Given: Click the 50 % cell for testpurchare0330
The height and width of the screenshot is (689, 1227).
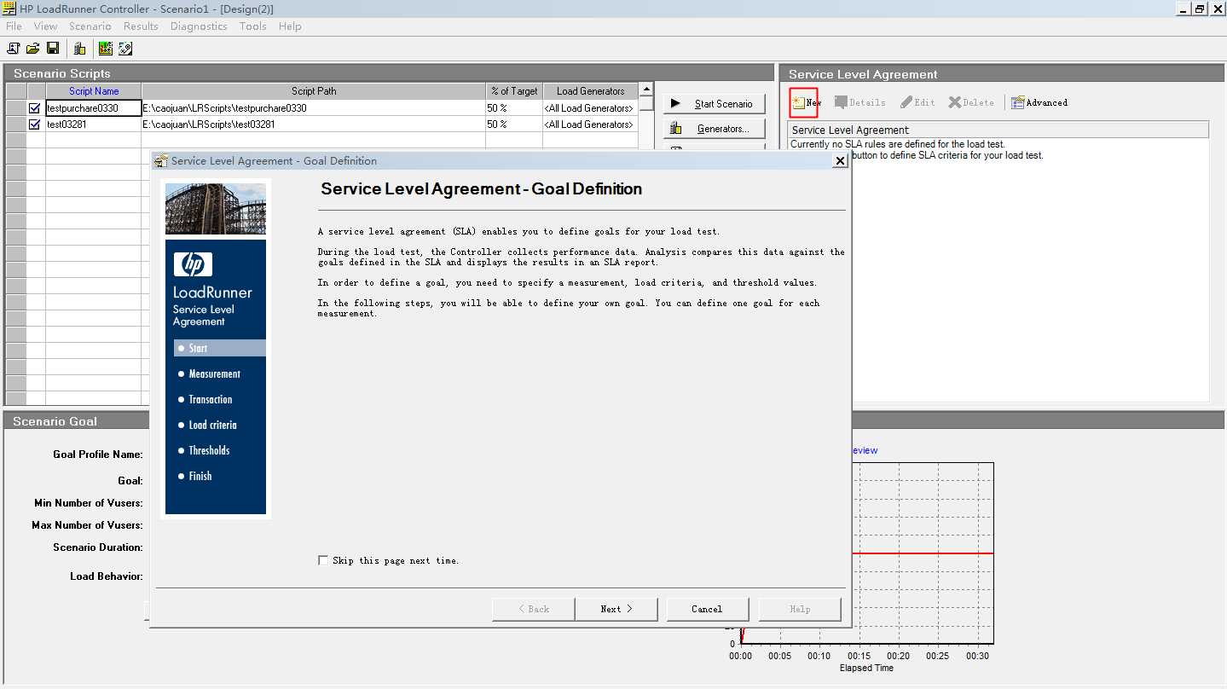Looking at the screenshot, I should pos(514,108).
